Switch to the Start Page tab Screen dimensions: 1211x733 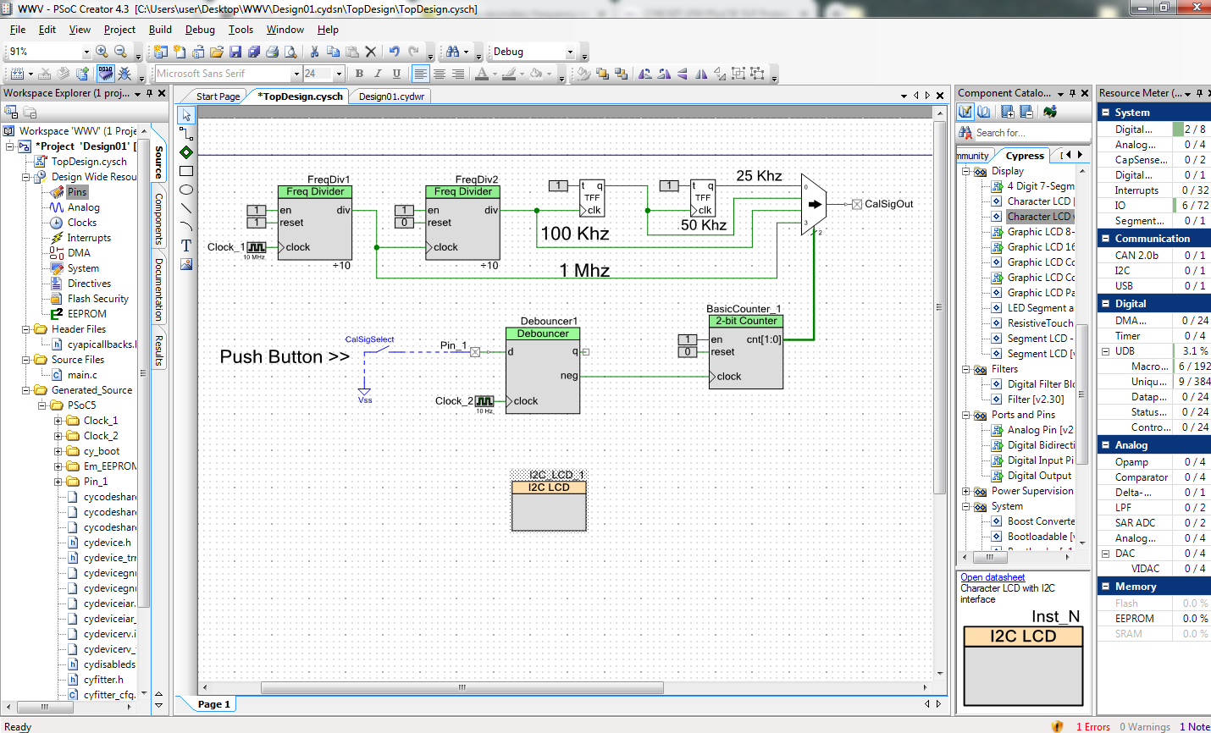tap(218, 96)
